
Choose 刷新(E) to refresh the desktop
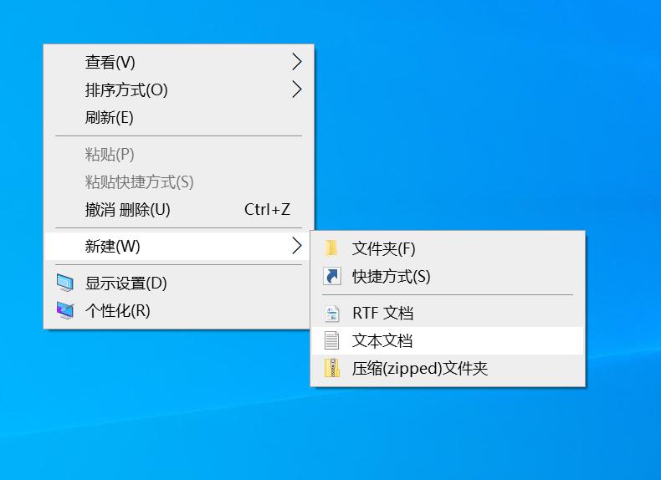coord(179,117)
